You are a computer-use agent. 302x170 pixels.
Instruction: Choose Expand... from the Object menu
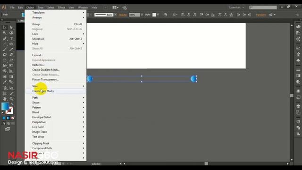pyautogui.click(x=56, y=55)
